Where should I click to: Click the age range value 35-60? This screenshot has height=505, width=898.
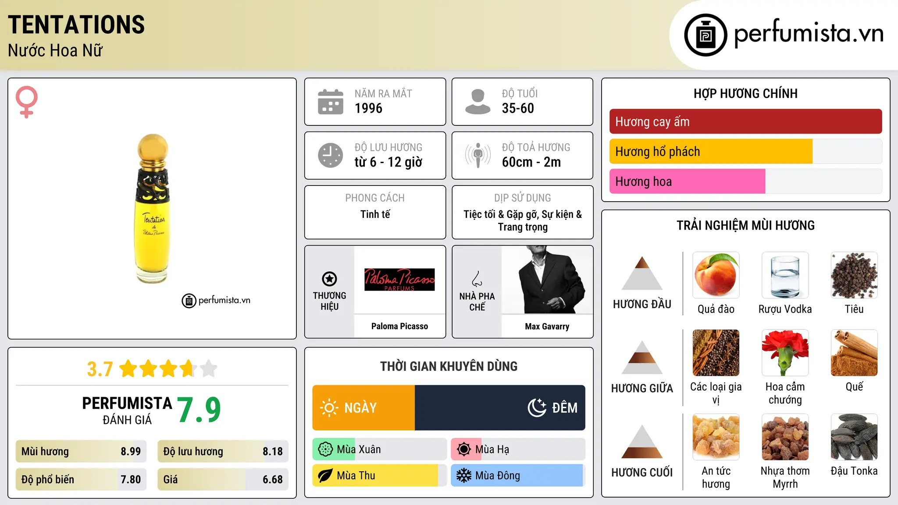click(x=518, y=108)
